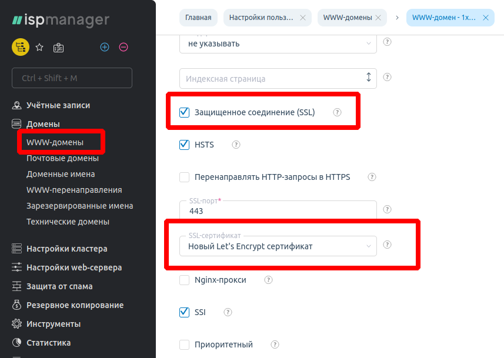Click help icon beside Nginx-прокси
504x358 pixels.
pyautogui.click(x=269, y=280)
